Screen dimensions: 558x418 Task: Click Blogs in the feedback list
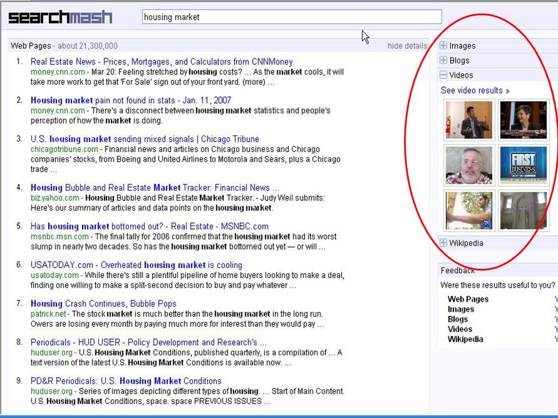coord(457,319)
